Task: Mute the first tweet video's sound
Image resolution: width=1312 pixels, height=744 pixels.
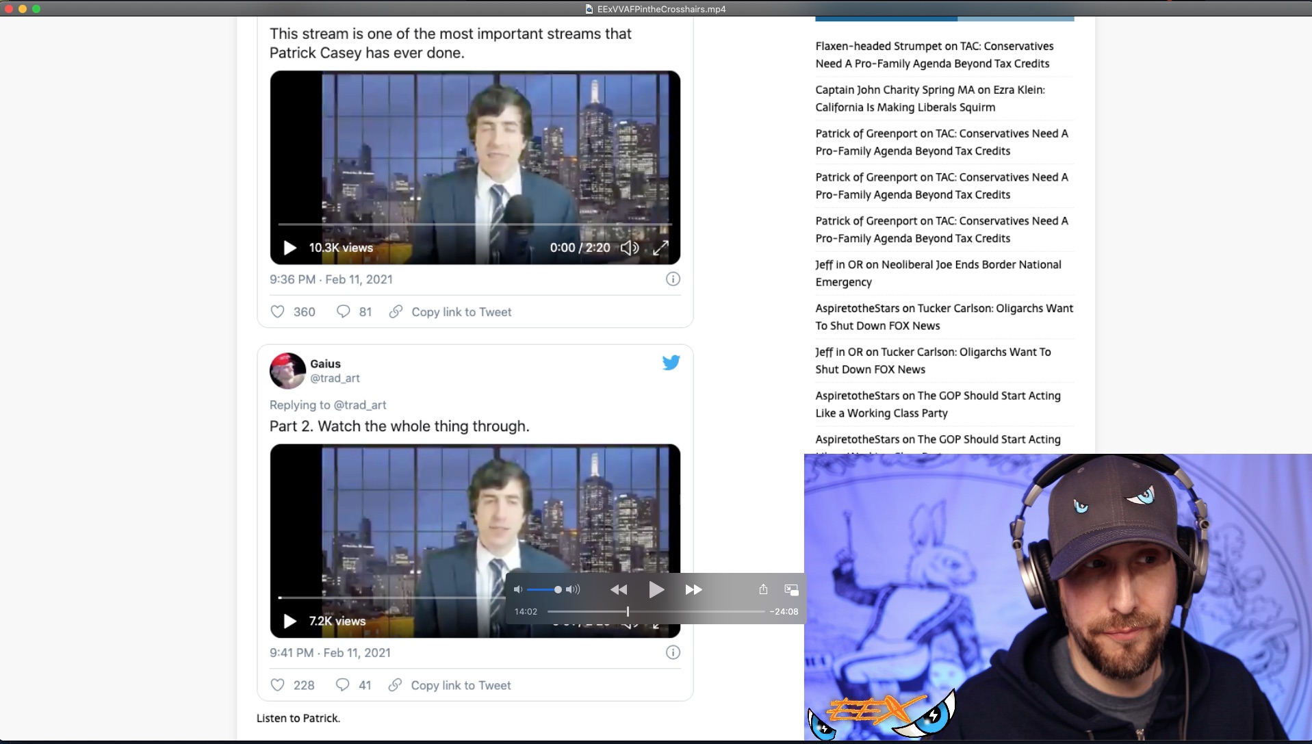Action: pos(629,248)
